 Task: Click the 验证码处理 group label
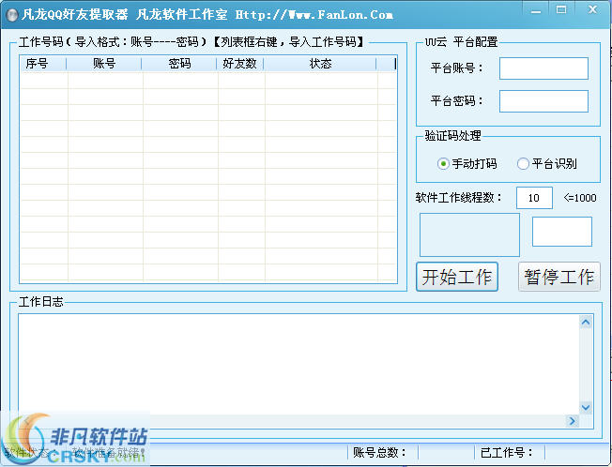[452, 136]
